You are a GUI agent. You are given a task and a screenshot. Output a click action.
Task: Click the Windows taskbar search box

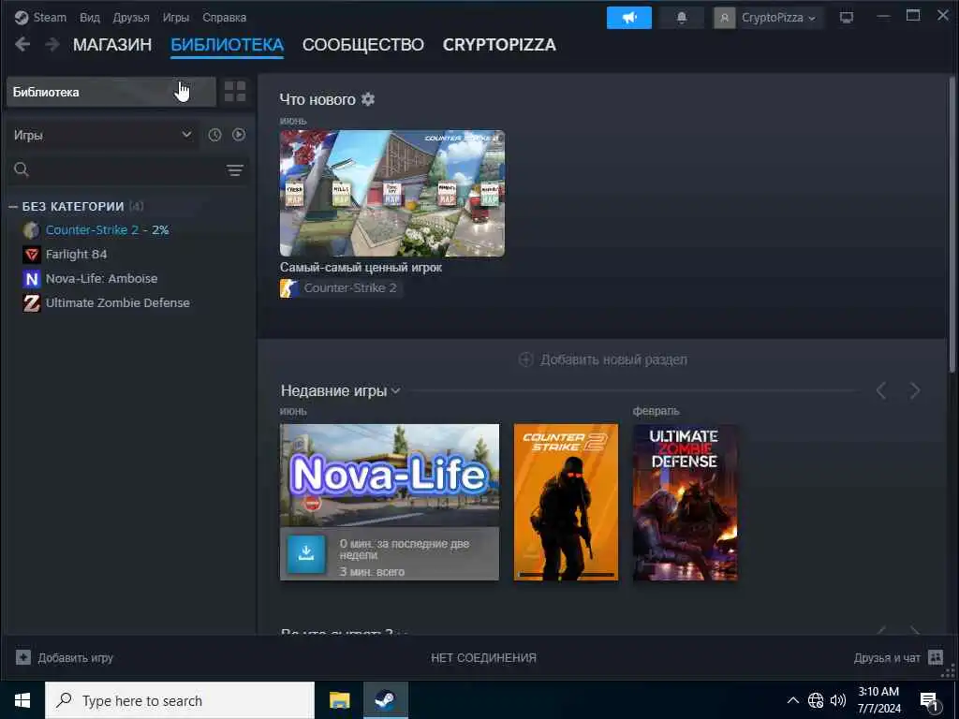click(180, 700)
